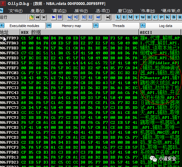
Task: Open the 调试(D) menu
Action: 59,11
